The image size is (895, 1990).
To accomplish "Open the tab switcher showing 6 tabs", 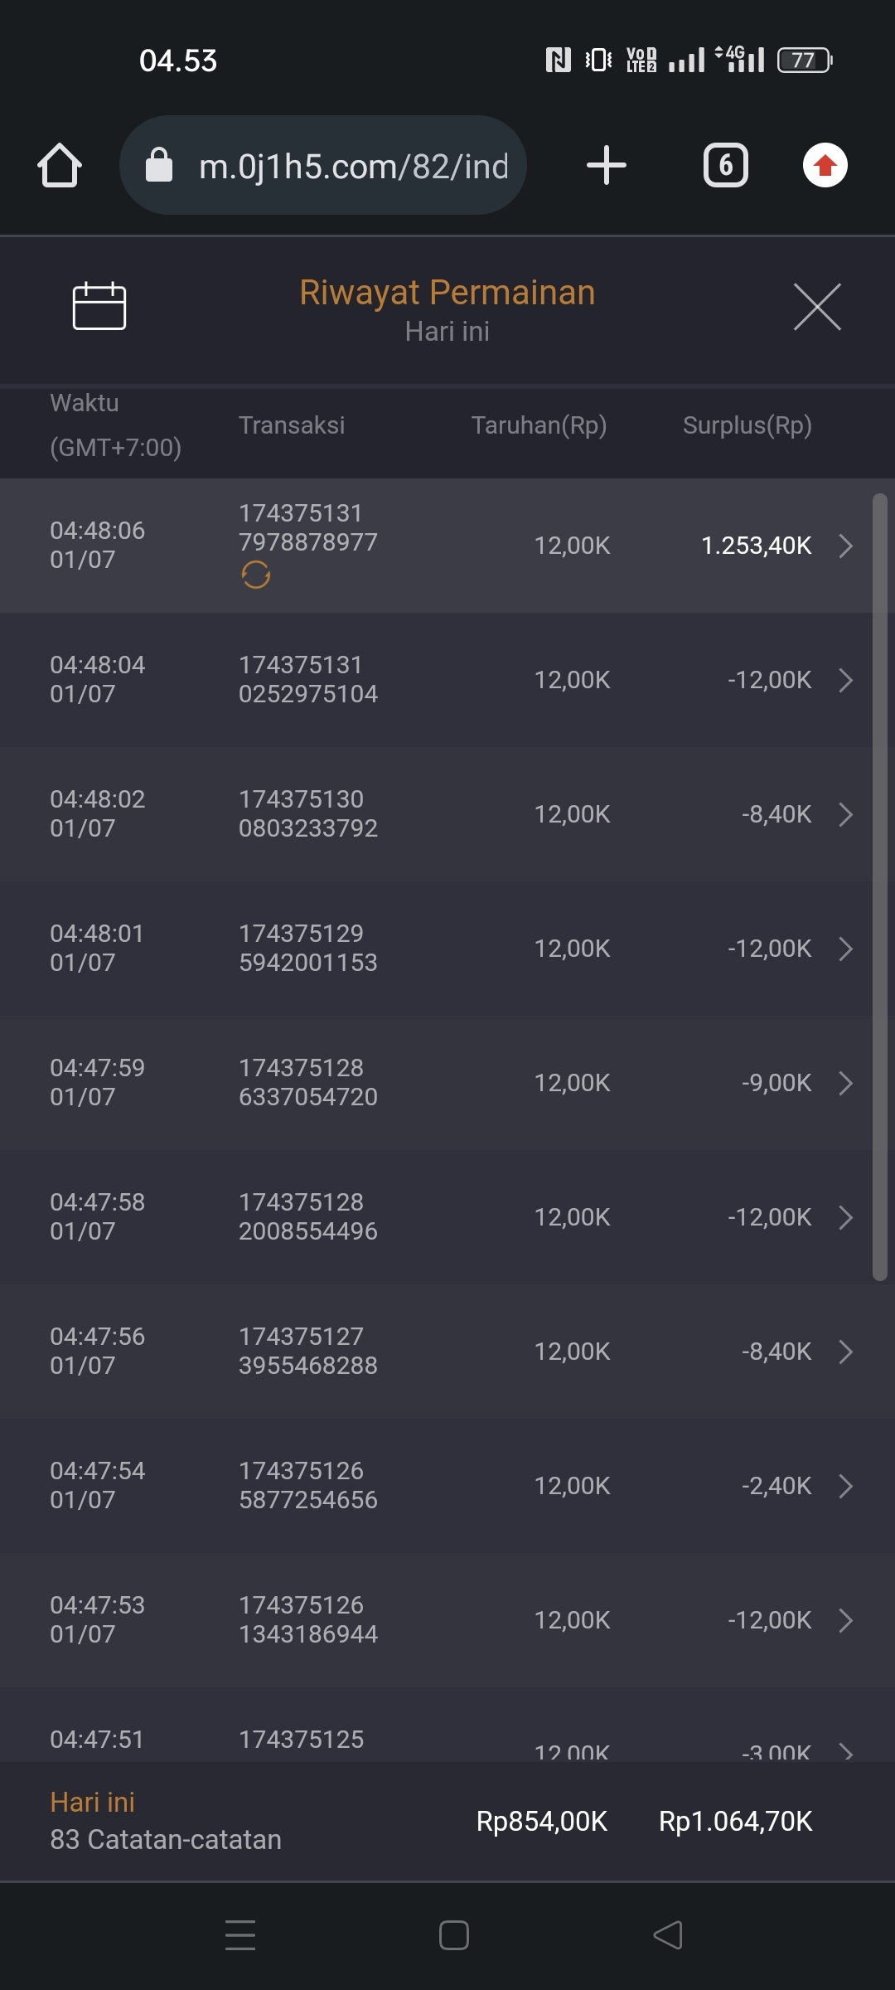I will click(x=725, y=165).
